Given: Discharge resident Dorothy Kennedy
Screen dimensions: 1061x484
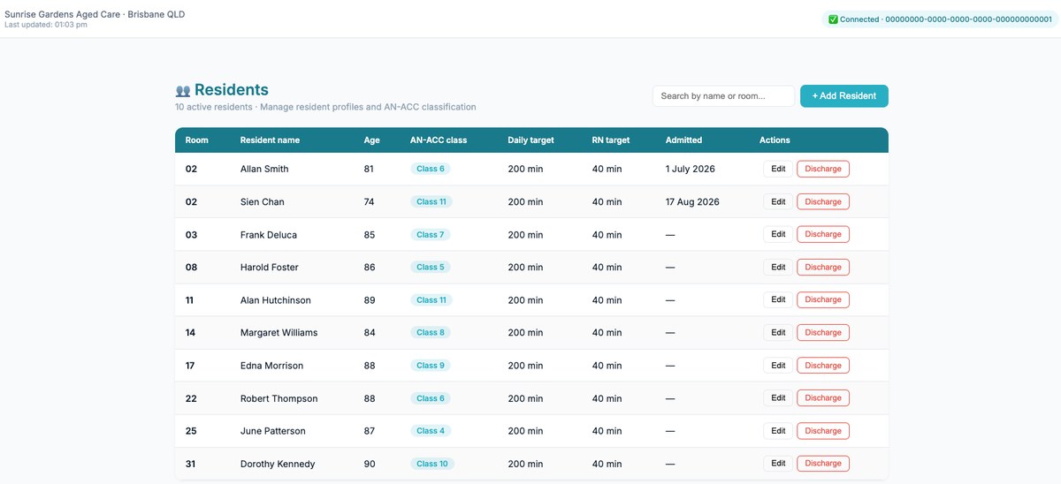Looking at the screenshot, I should pos(823,463).
